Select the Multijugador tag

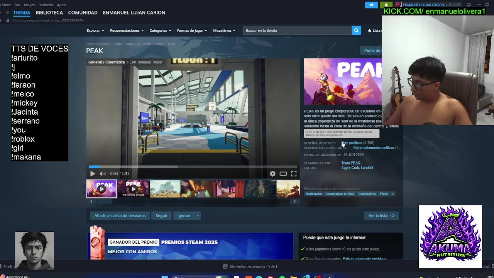click(314, 194)
